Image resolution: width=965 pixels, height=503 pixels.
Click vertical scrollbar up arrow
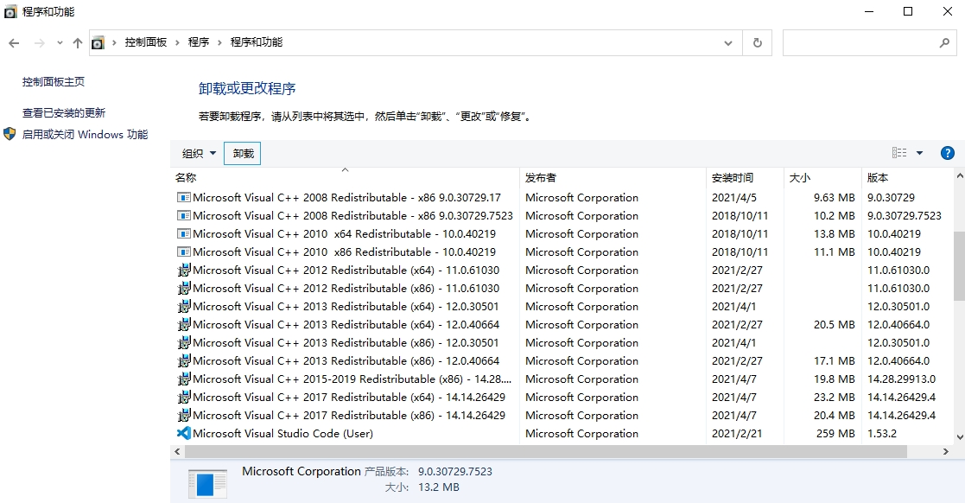959,176
